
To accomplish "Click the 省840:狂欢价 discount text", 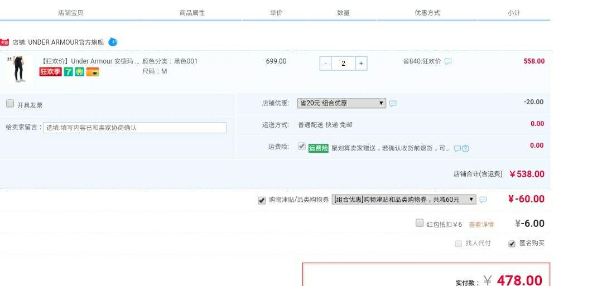I will point(422,61).
